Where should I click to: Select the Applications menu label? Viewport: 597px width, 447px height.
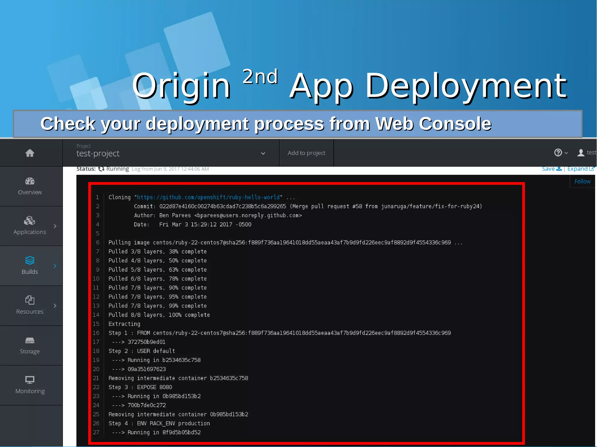point(30,232)
